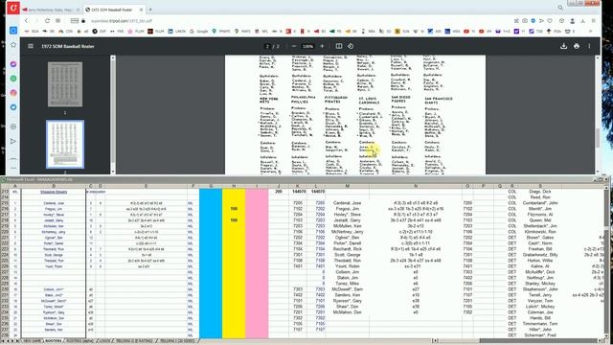Close the 1972 SOM Baseball Roster tab
613x345 pixels.
coord(141,10)
